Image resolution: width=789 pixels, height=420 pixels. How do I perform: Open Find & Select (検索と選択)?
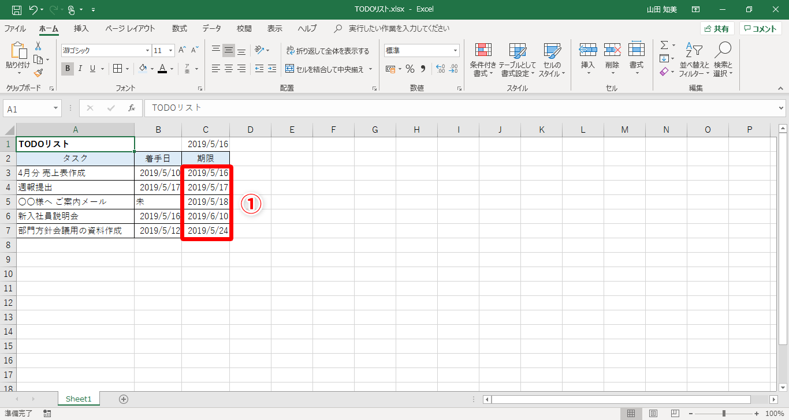tap(723, 60)
